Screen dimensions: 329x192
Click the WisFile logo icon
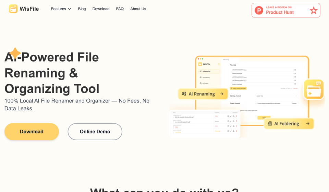pos(13,9)
